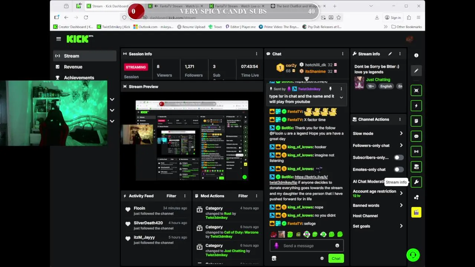Click the mod actions sidebar icon

pos(416,167)
